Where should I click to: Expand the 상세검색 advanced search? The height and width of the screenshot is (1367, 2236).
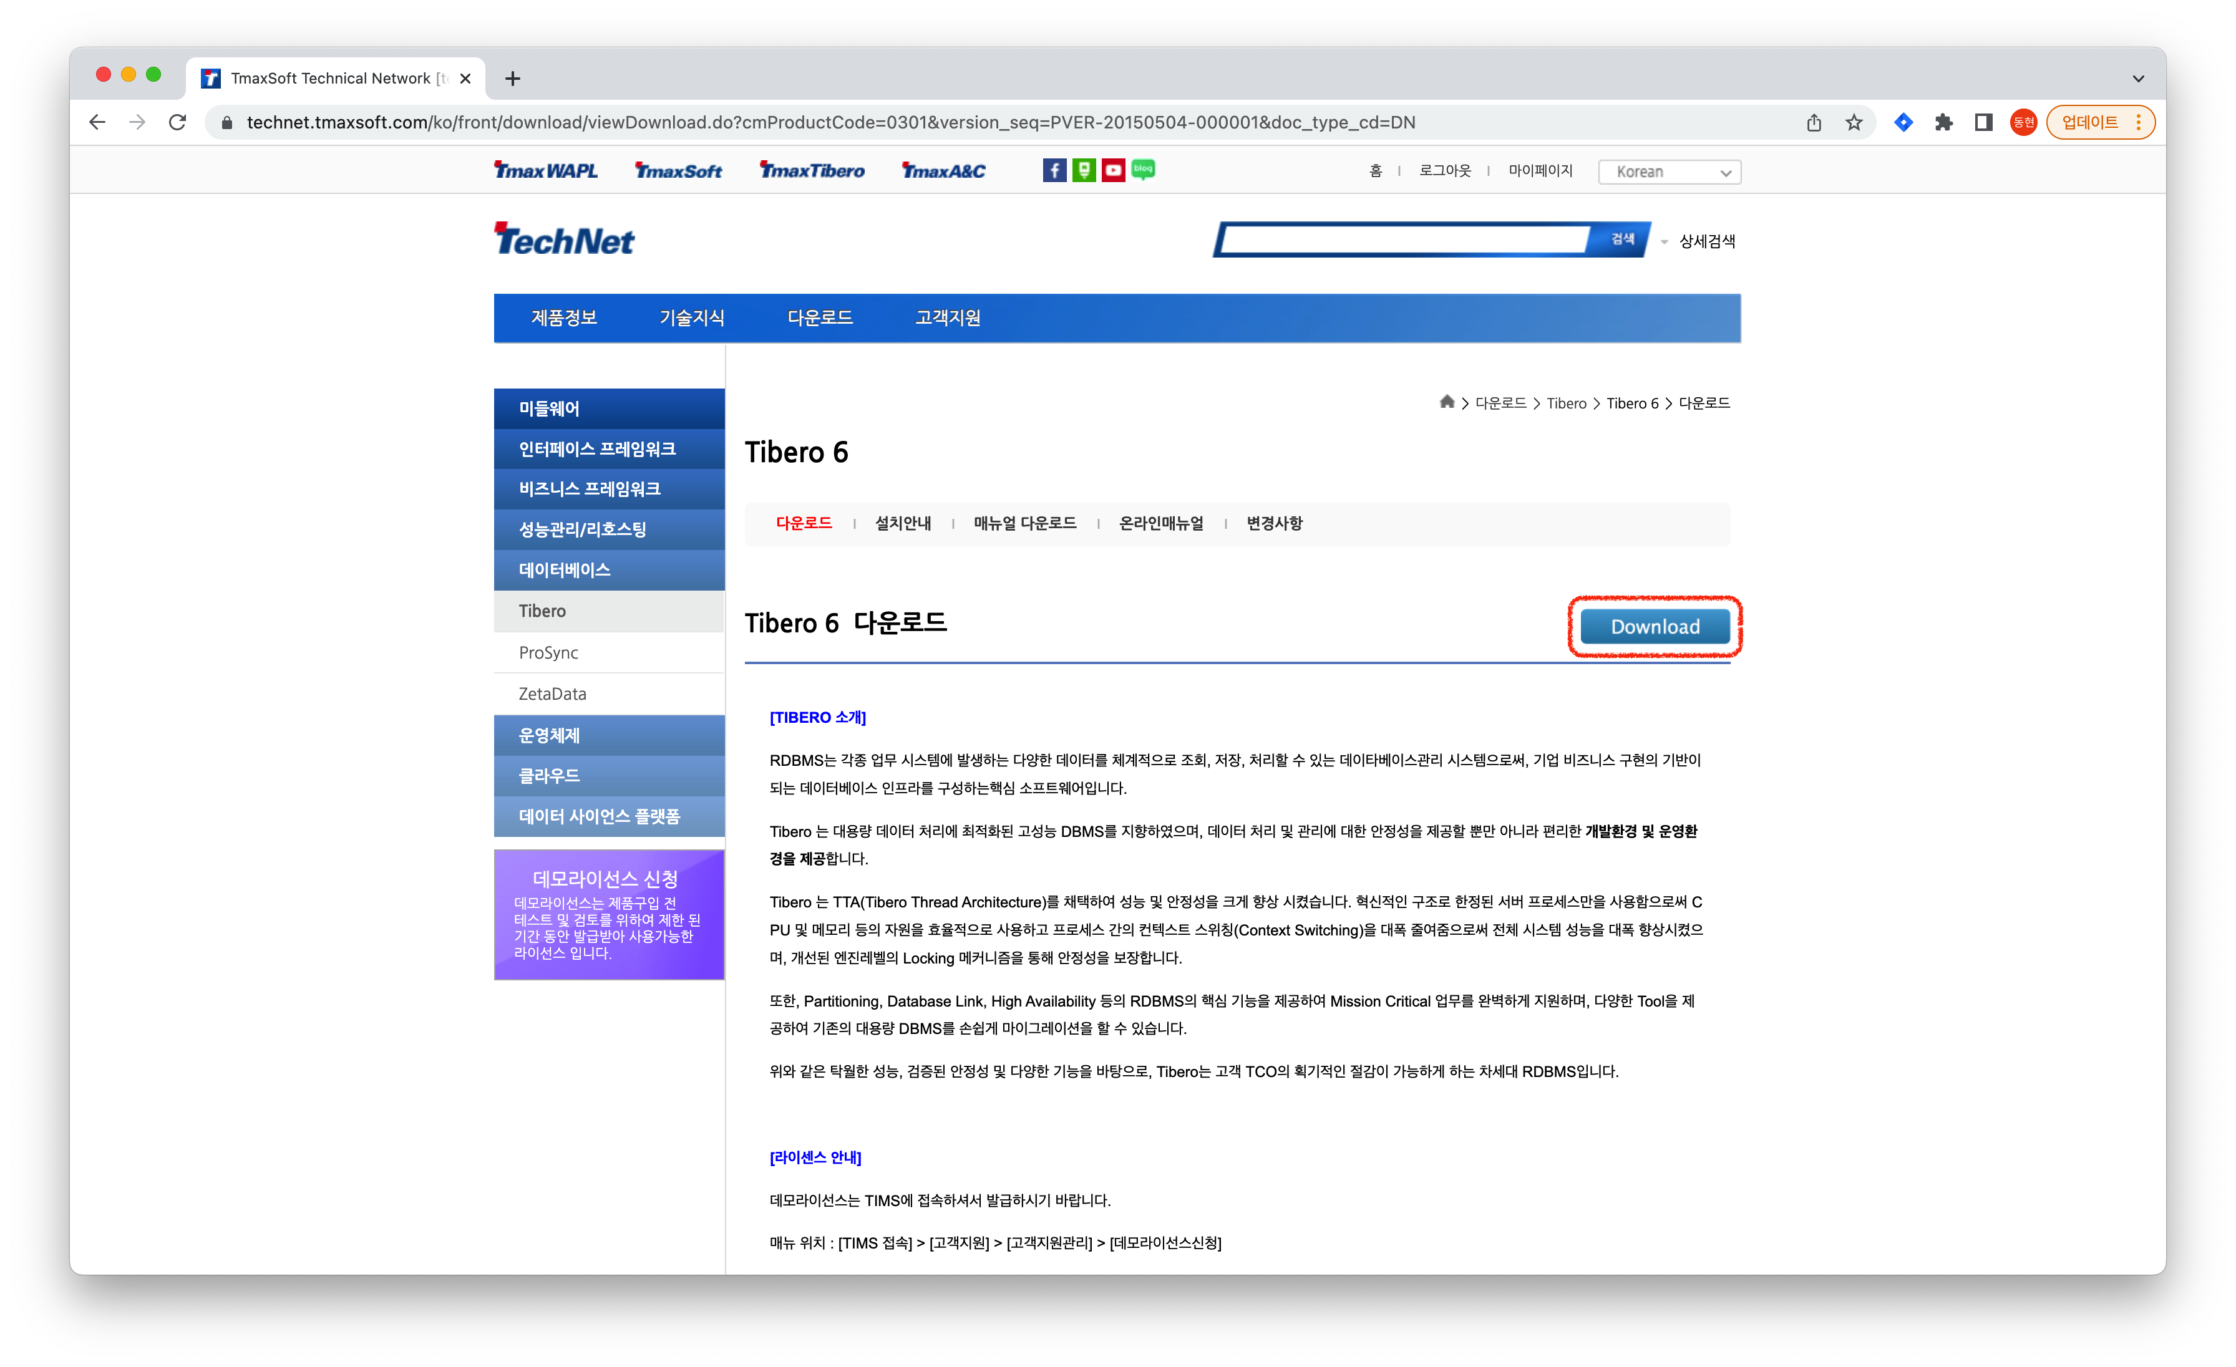(1706, 241)
